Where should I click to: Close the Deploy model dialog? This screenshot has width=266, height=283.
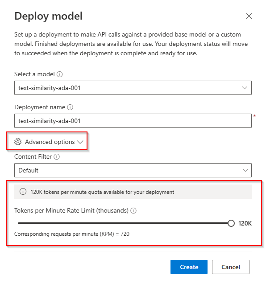pyautogui.click(x=249, y=16)
